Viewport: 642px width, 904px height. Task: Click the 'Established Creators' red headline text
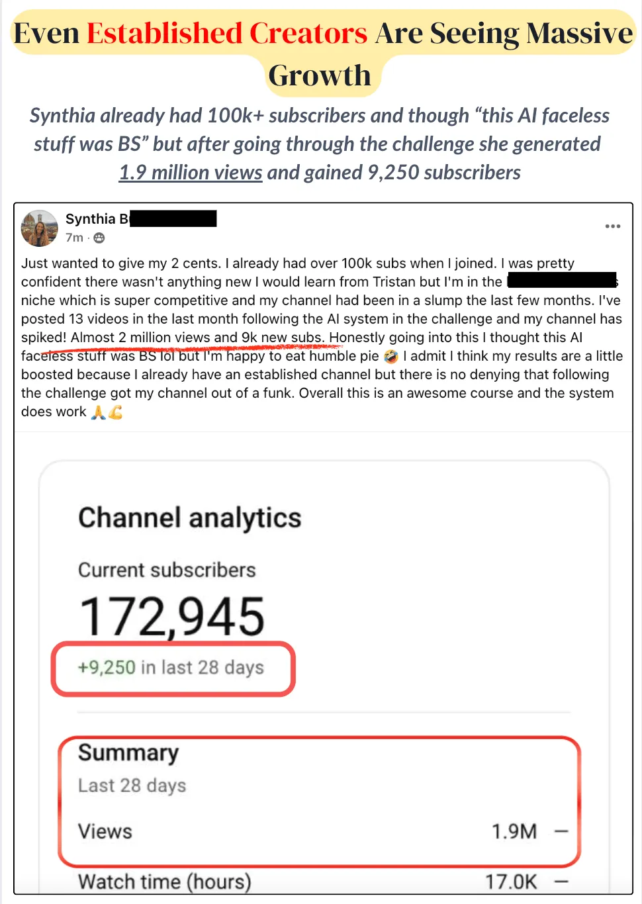click(x=227, y=33)
